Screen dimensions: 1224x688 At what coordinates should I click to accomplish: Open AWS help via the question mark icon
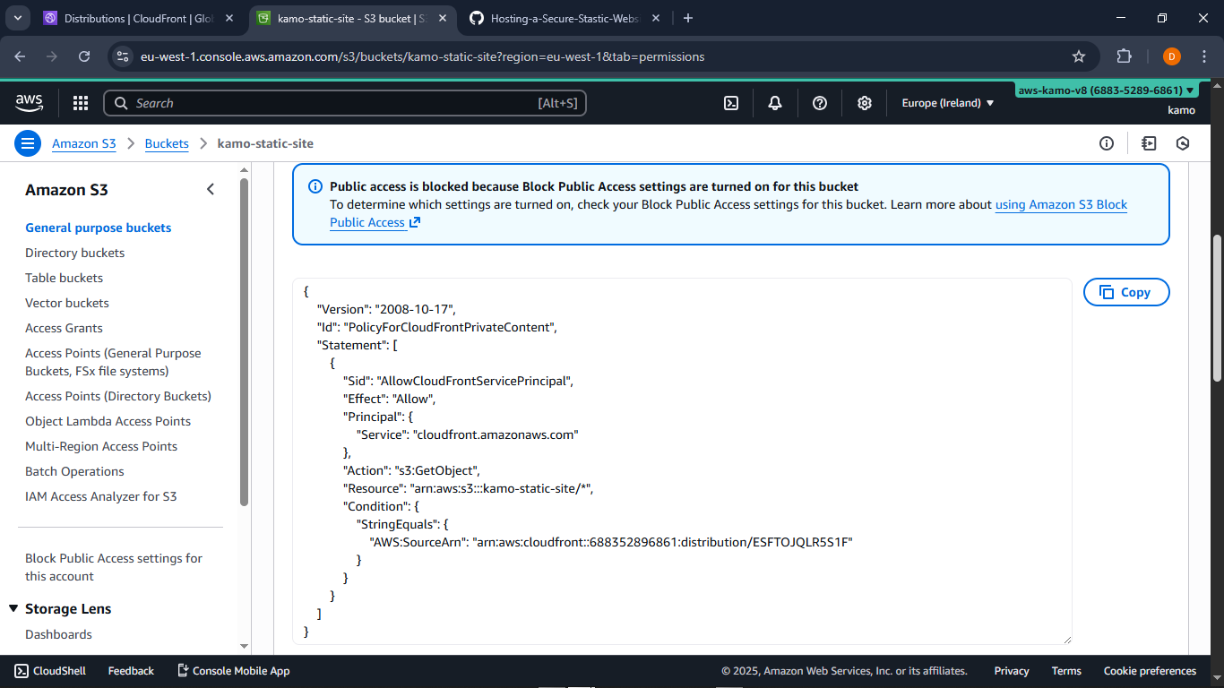819,103
